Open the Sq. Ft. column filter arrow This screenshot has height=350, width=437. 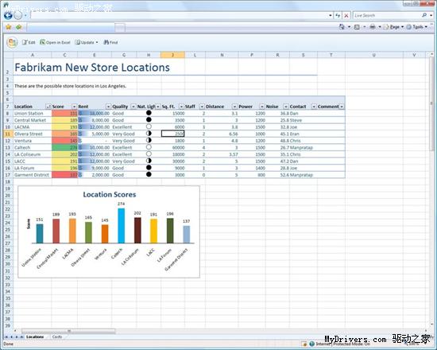pos(181,107)
